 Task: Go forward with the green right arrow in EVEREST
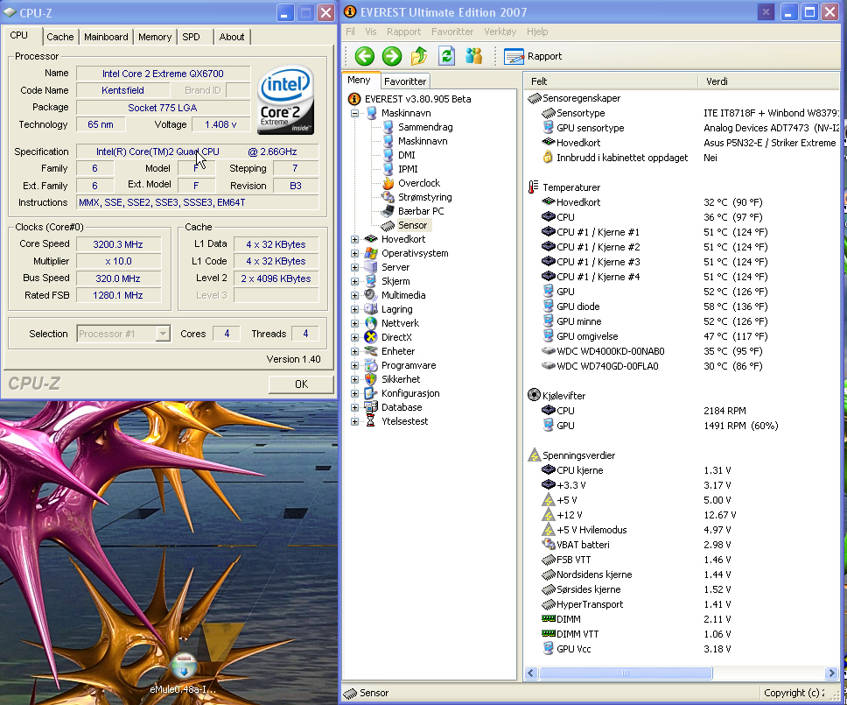tap(392, 56)
